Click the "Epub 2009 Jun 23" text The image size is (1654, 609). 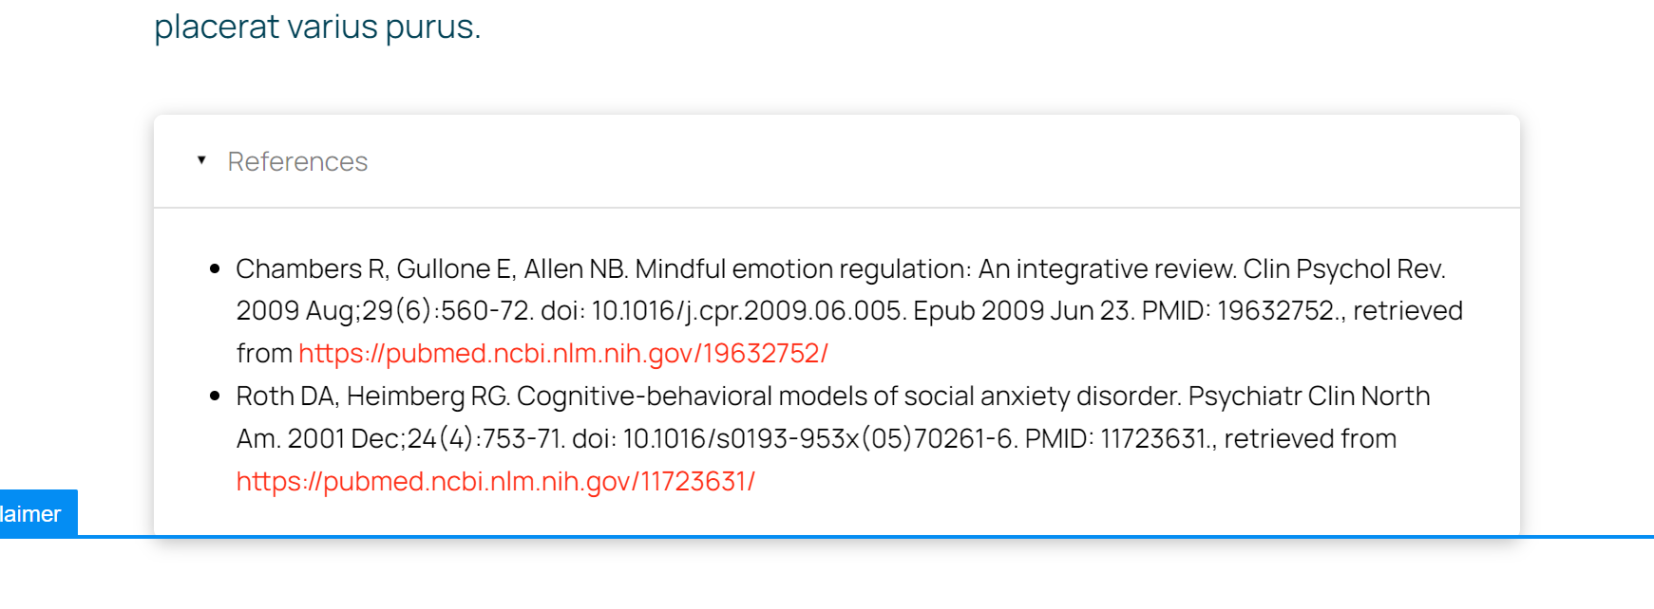click(1022, 311)
